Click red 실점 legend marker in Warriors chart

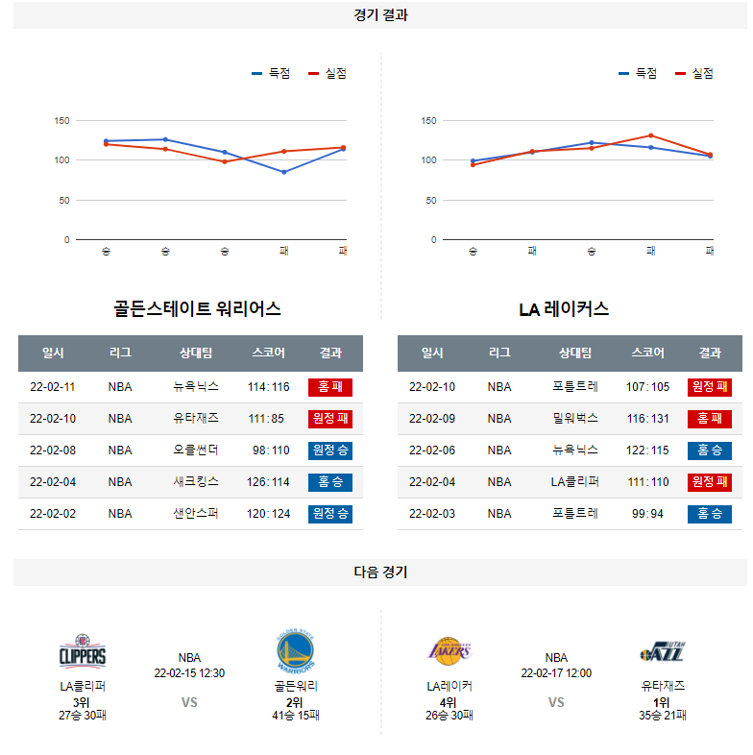pyautogui.click(x=313, y=73)
